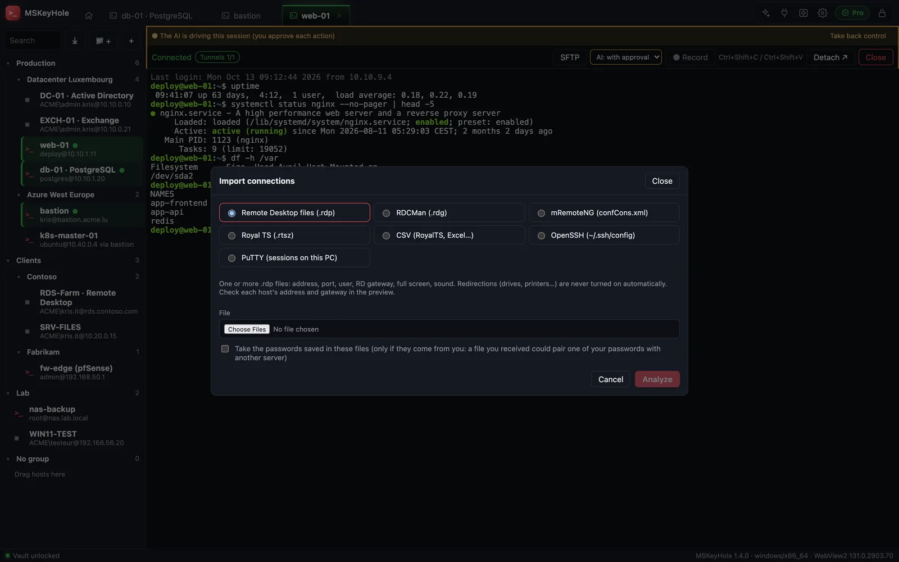
Task: Open the plug connections icon
Action: [x=784, y=13]
